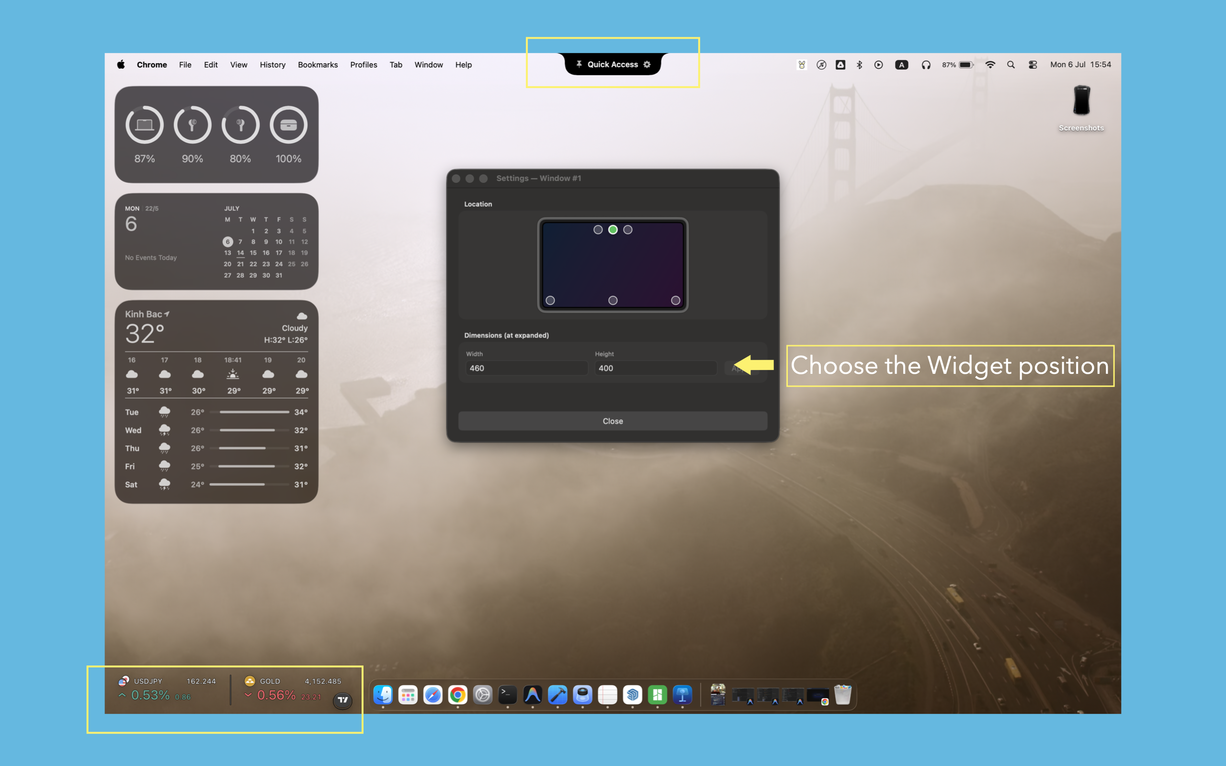The image size is (1226, 766).
Task: Open the battery 87% status menu
Action: tap(957, 65)
